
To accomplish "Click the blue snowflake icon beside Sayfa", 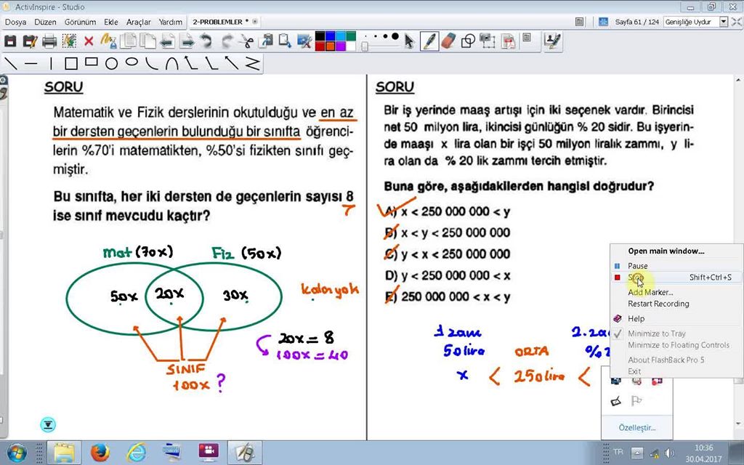I will (603, 22).
